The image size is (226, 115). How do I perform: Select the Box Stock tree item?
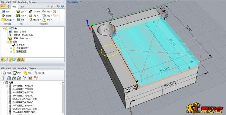point(22,38)
